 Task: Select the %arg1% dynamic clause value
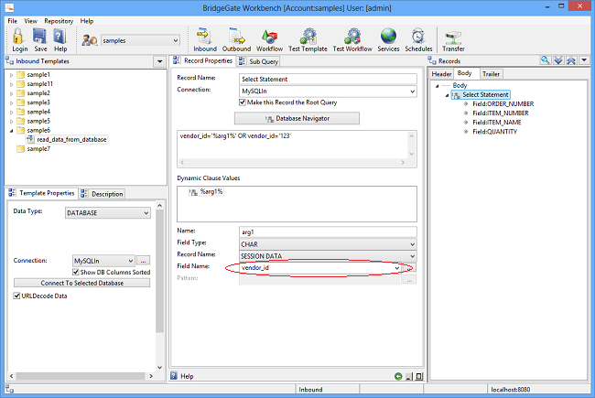206,192
